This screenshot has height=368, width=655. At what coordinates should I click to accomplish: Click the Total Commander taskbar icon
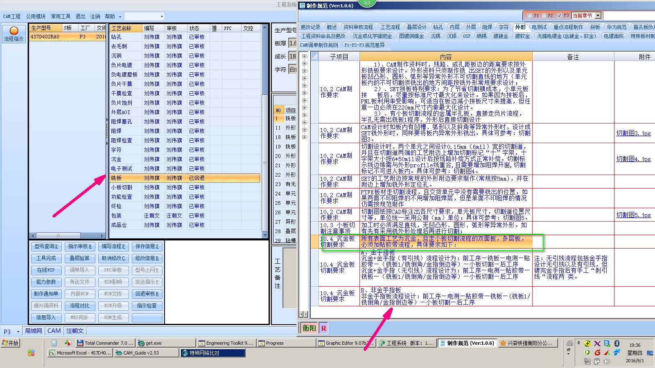[105, 343]
